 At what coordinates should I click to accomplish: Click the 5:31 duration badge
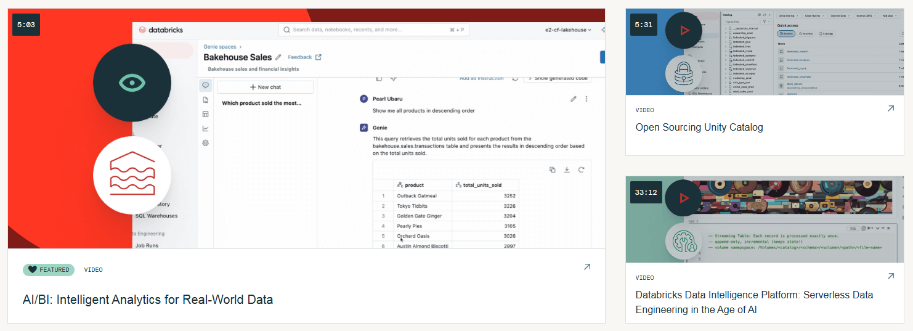coord(643,25)
